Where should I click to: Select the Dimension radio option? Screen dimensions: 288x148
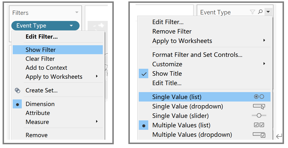pyautogui.click(x=17, y=104)
